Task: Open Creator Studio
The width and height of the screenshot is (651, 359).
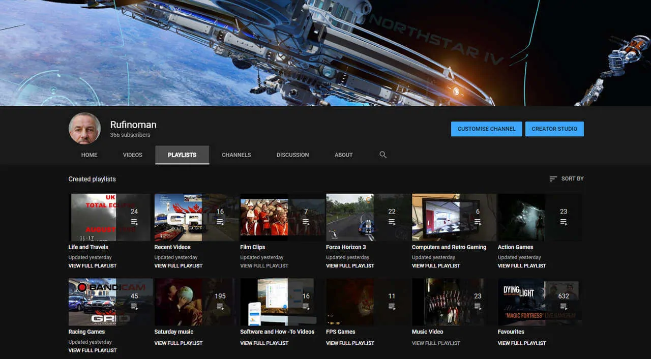Action: tap(554, 129)
